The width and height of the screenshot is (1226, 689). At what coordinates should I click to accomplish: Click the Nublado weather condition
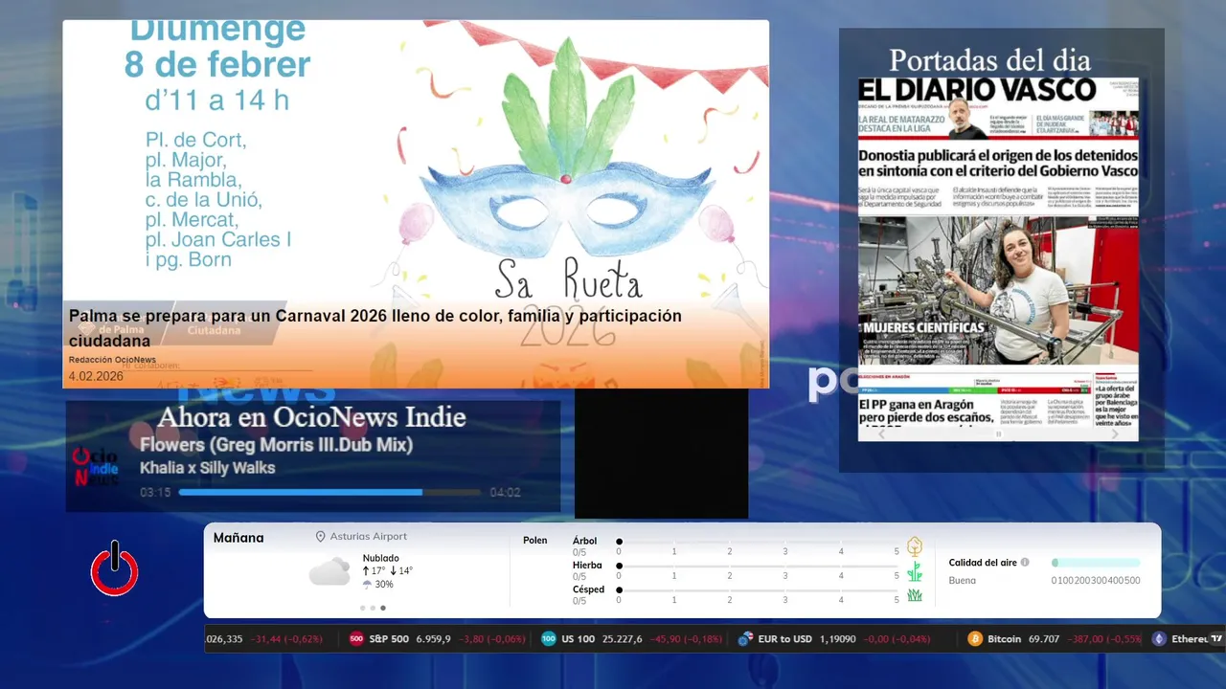click(x=381, y=558)
